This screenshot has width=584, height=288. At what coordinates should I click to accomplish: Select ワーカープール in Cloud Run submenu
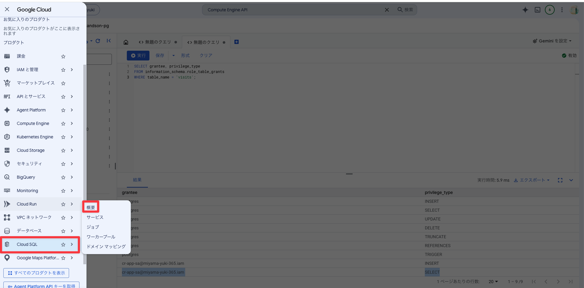click(x=101, y=237)
